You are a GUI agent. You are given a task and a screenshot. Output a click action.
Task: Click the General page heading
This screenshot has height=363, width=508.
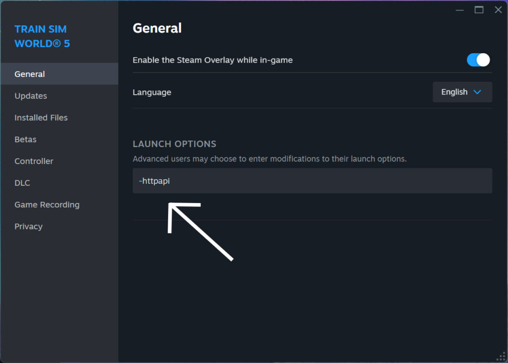pos(157,28)
